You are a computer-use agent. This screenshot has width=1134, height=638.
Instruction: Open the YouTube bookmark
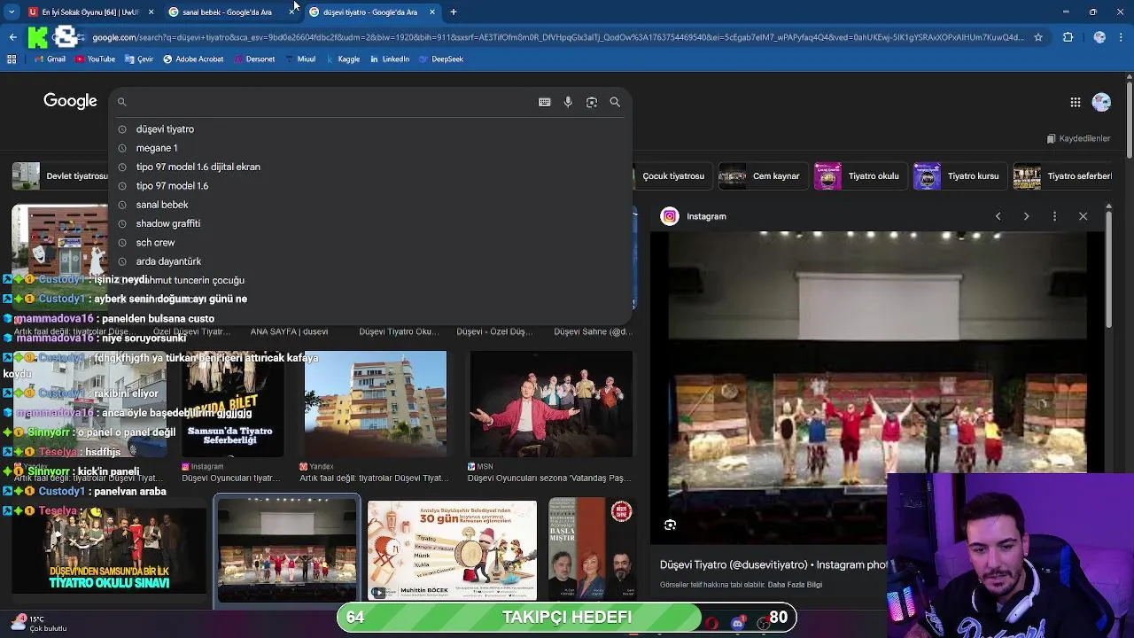click(x=95, y=59)
